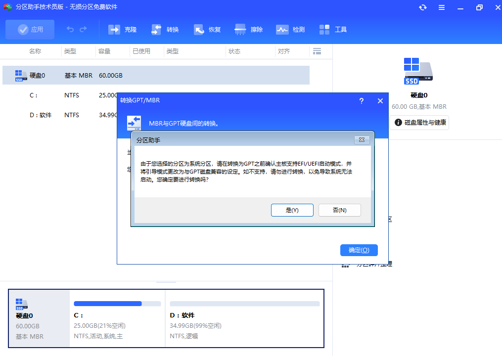Click the SSD icon for 硬盘0
This screenshot has height=356, width=502.
[418, 71]
